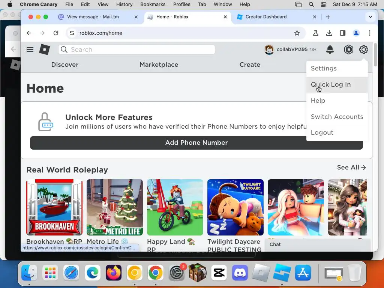384x288 pixels.
Task: Choose Quick Log In from the menu
Action: 337,85
